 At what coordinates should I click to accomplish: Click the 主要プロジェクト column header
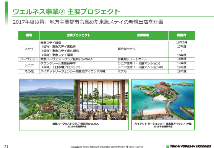78,35
